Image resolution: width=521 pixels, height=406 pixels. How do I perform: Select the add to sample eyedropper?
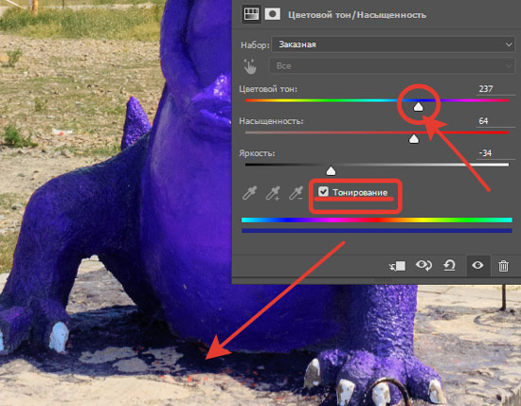[x=273, y=193]
